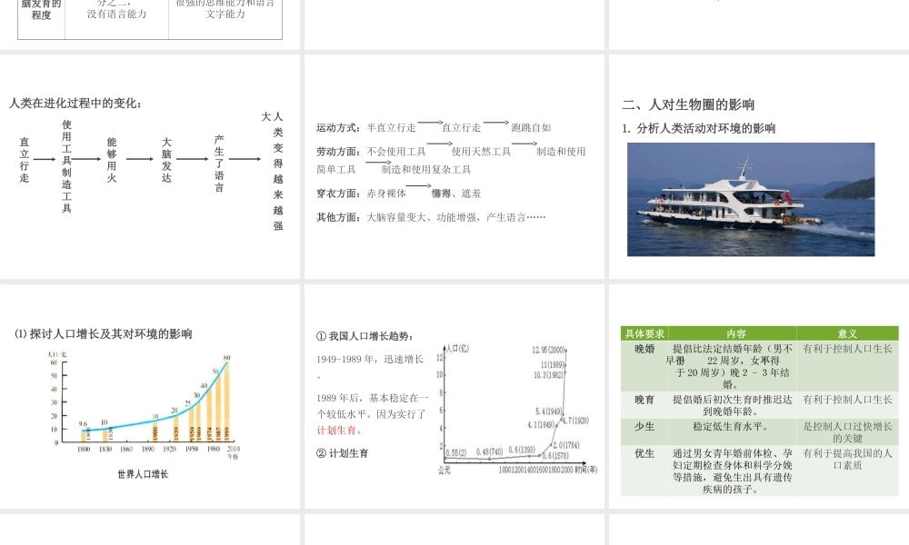
Task: Click the table cell 没有语言能力
Action: coord(116,14)
